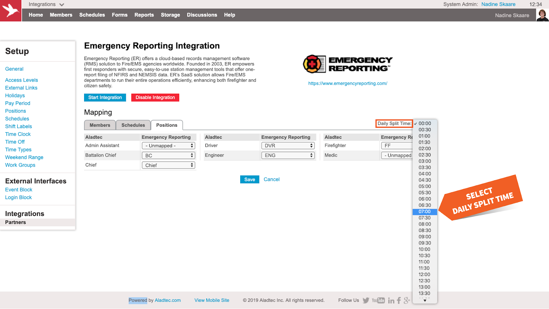
Task: Open View Mobile Site link
Action: pos(212,300)
